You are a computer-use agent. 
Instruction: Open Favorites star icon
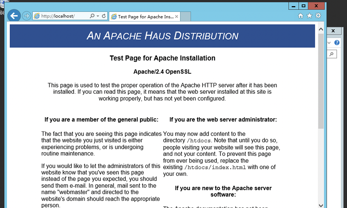pyautogui.click(x=309, y=15)
